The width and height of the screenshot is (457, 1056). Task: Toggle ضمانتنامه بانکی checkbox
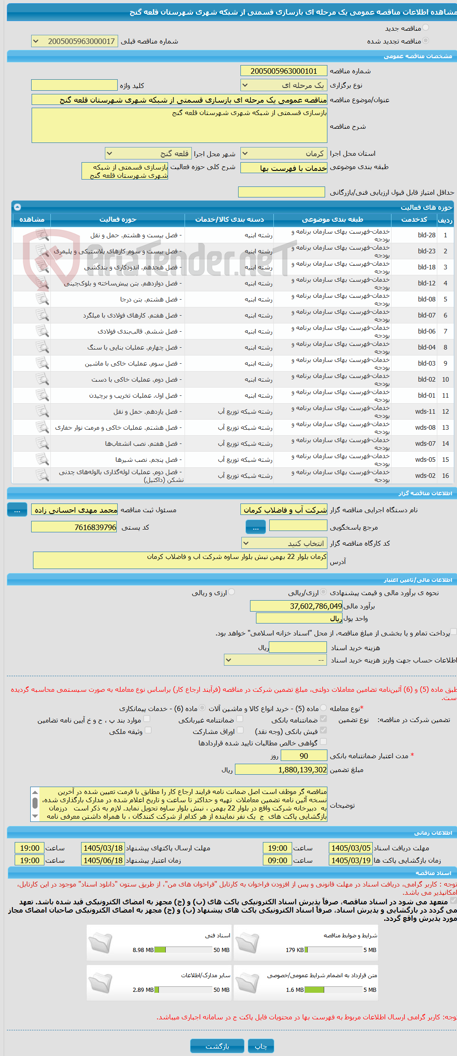point(323,719)
